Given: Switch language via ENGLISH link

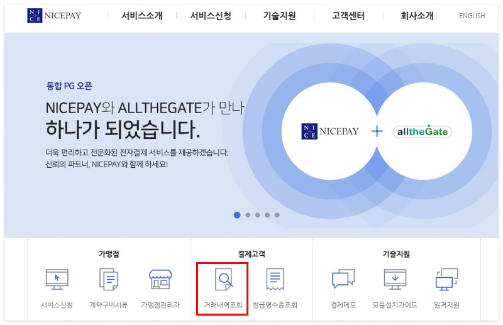Looking at the screenshot, I should tap(472, 16).
